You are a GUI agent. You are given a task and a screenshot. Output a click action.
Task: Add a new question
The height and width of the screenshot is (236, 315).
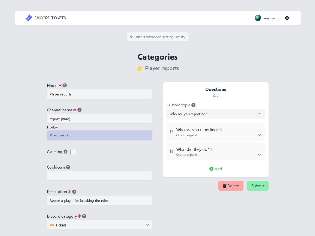[216, 169]
